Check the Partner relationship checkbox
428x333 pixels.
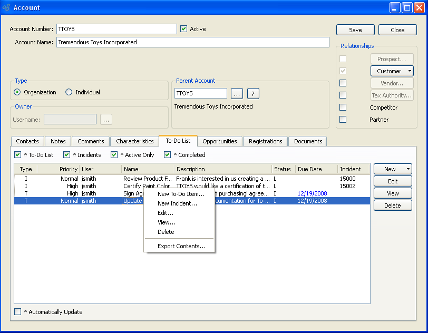[x=343, y=120]
